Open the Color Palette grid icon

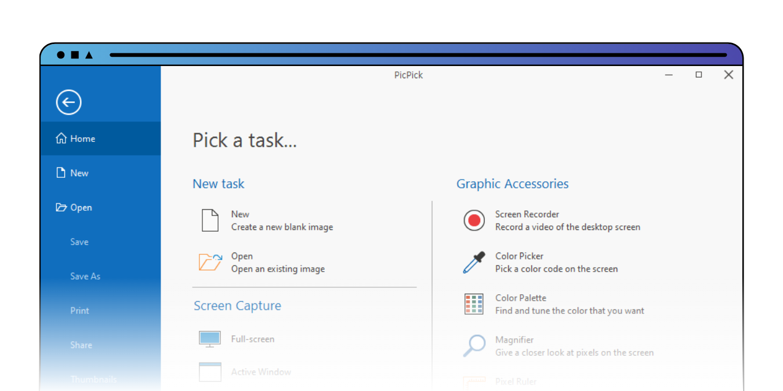point(474,304)
